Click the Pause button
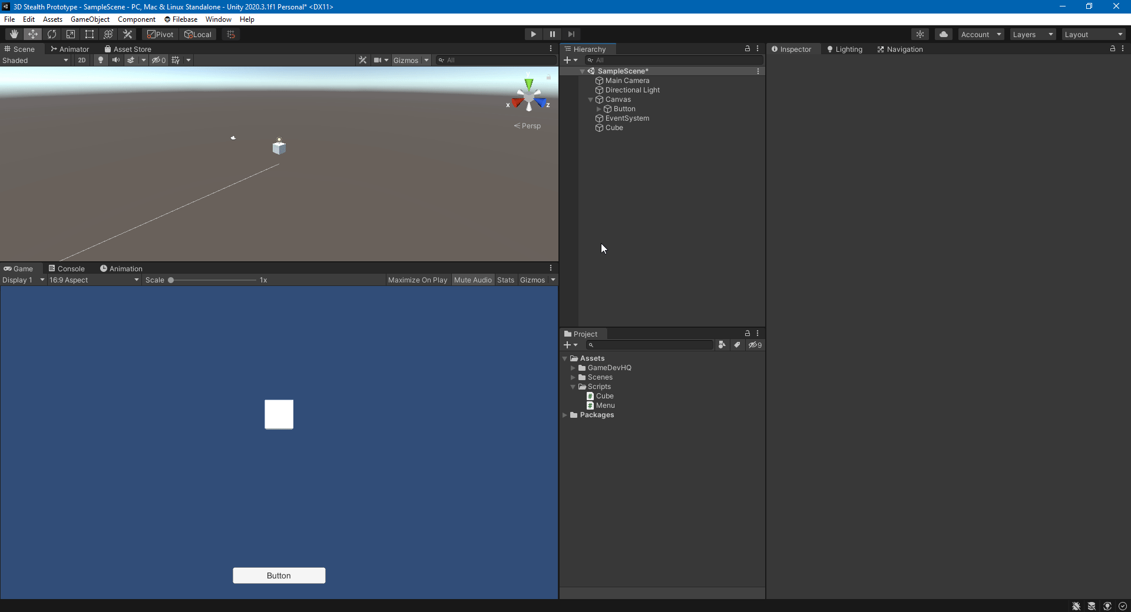The width and height of the screenshot is (1131, 612). 552,34
